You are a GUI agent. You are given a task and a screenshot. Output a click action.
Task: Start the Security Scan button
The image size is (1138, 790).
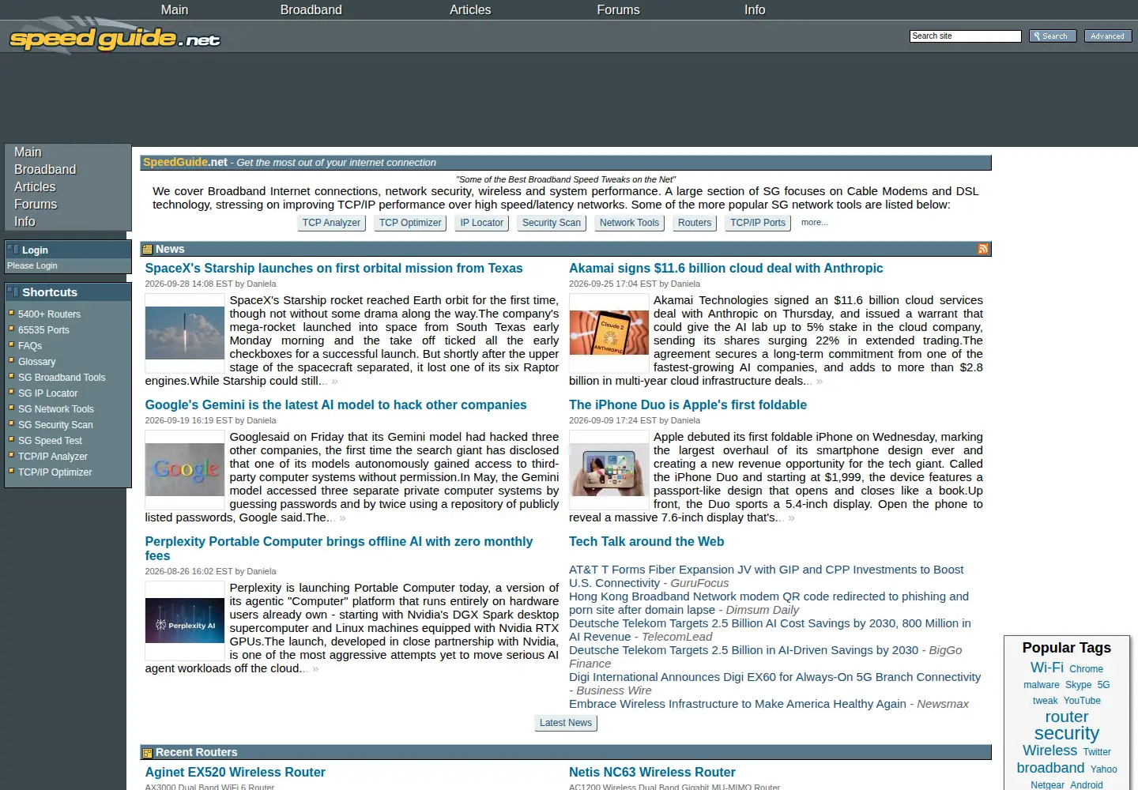(552, 223)
